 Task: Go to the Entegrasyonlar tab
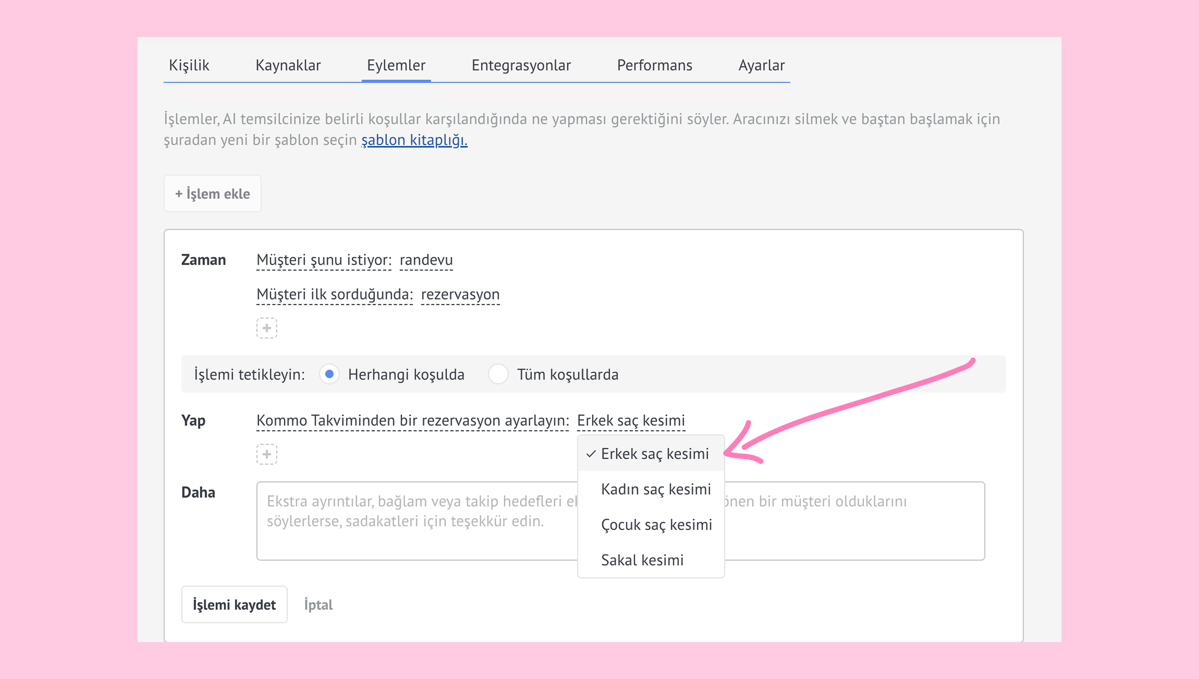(x=521, y=65)
